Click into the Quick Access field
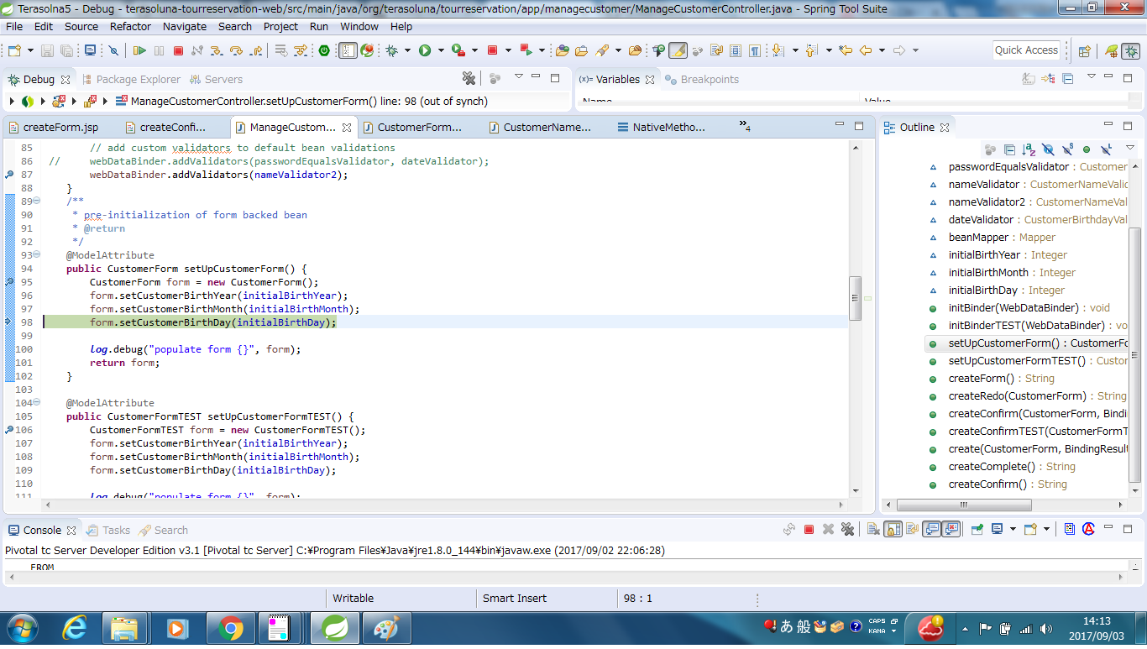The width and height of the screenshot is (1147, 649). (1026, 50)
